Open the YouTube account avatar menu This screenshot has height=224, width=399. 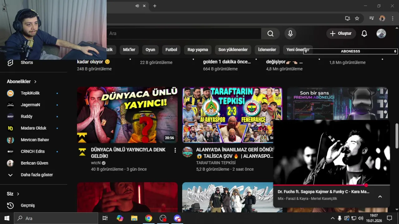pyautogui.click(x=381, y=34)
